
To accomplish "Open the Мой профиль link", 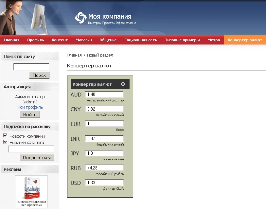I will 30,107.
